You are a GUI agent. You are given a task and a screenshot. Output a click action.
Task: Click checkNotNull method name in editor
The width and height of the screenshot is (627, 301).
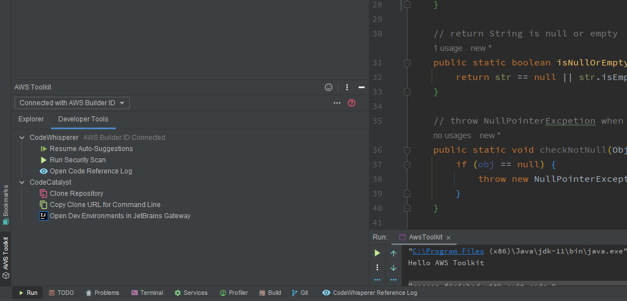573,150
